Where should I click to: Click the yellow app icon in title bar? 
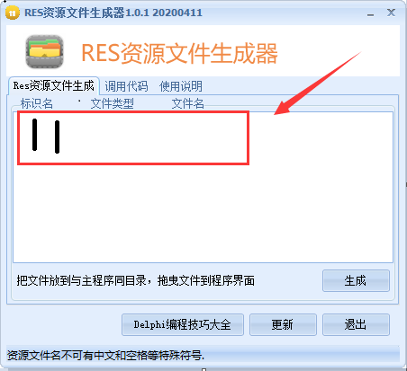point(12,13)
